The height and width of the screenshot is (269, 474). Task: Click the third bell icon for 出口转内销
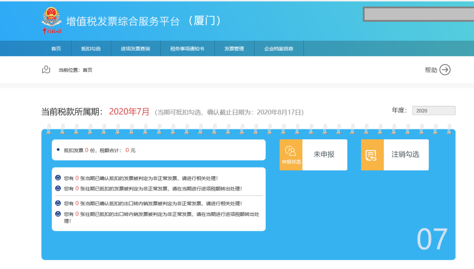(x=58, y=203)
